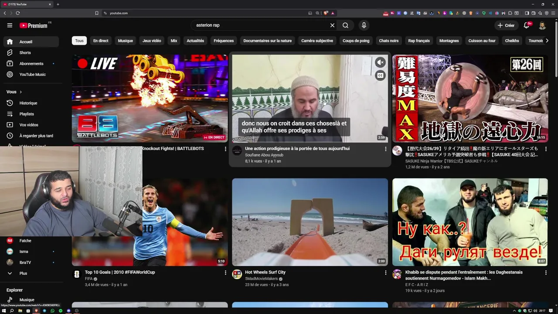Show more filter chips with right arrow
The width and height of the screenshot is (558, 314).
[x=547, y=41]
